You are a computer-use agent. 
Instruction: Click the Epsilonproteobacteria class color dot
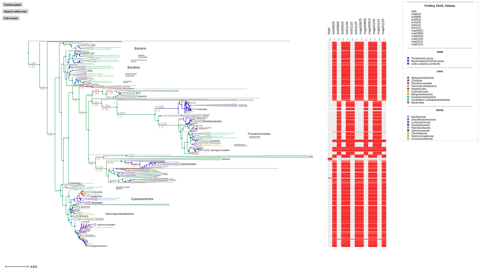[x=408, y=97]
